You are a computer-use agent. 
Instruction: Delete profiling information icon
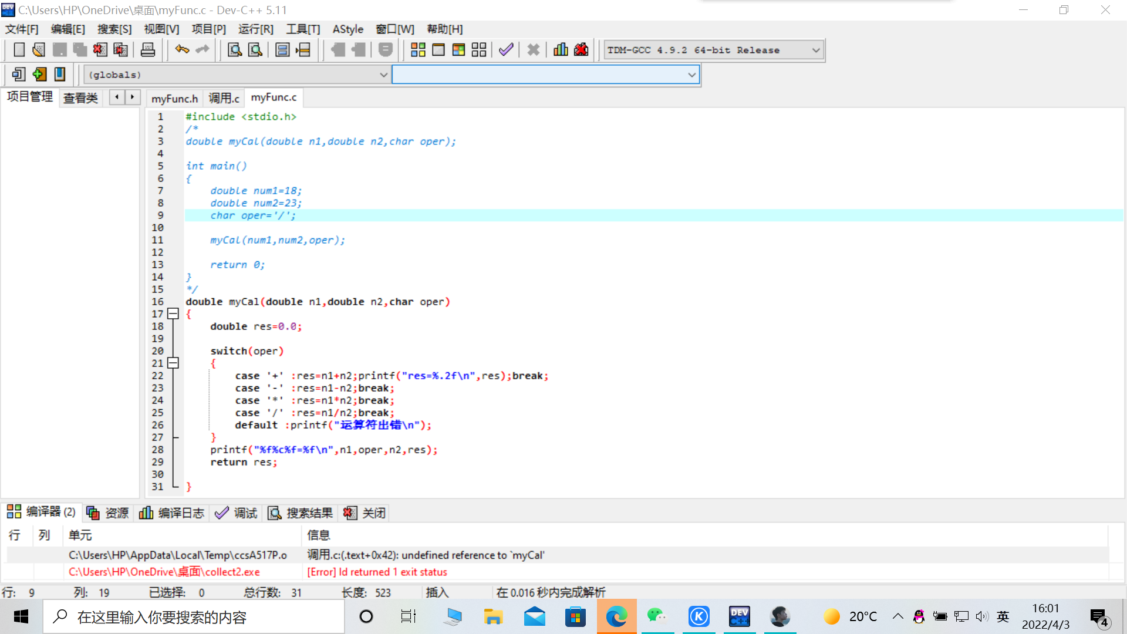(581, 50)
